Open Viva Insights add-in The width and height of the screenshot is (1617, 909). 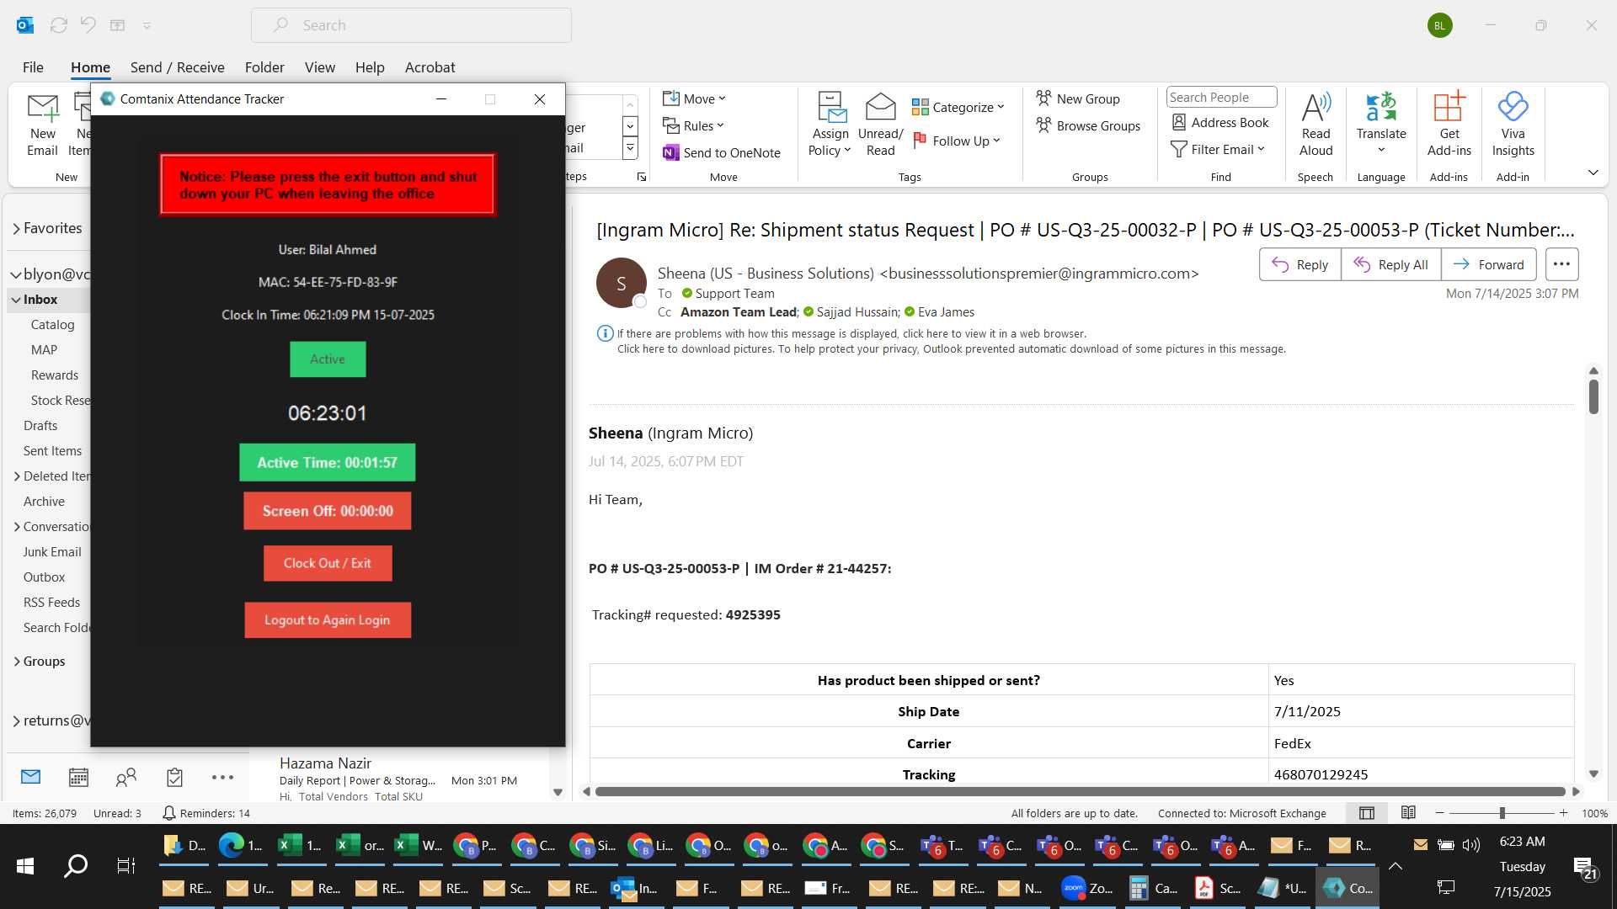click(x=1513, y=125)
